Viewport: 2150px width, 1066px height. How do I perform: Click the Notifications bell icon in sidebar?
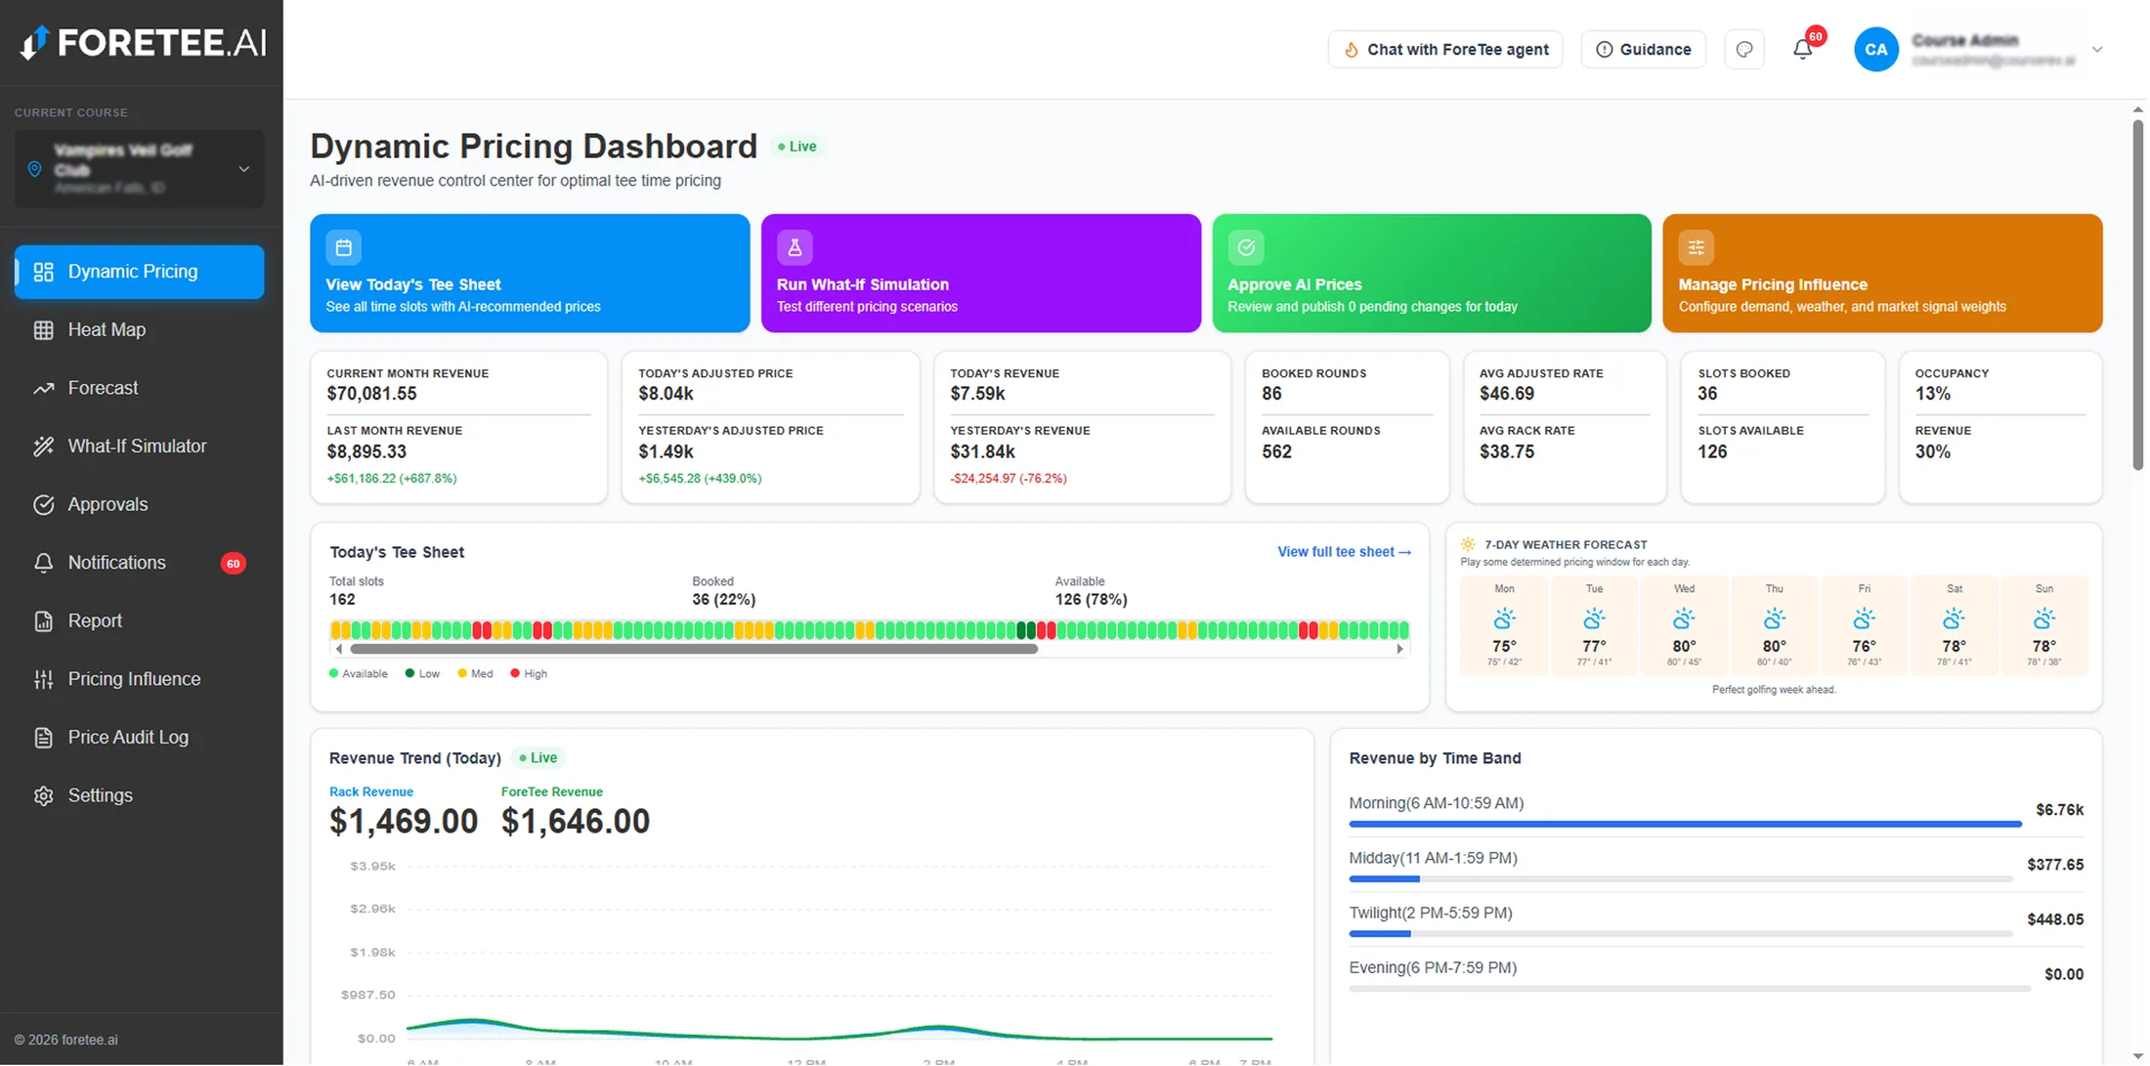[43, 563]
